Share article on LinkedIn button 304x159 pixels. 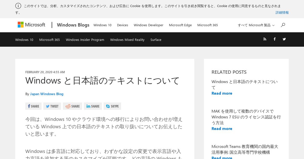(x=93, y=106)
